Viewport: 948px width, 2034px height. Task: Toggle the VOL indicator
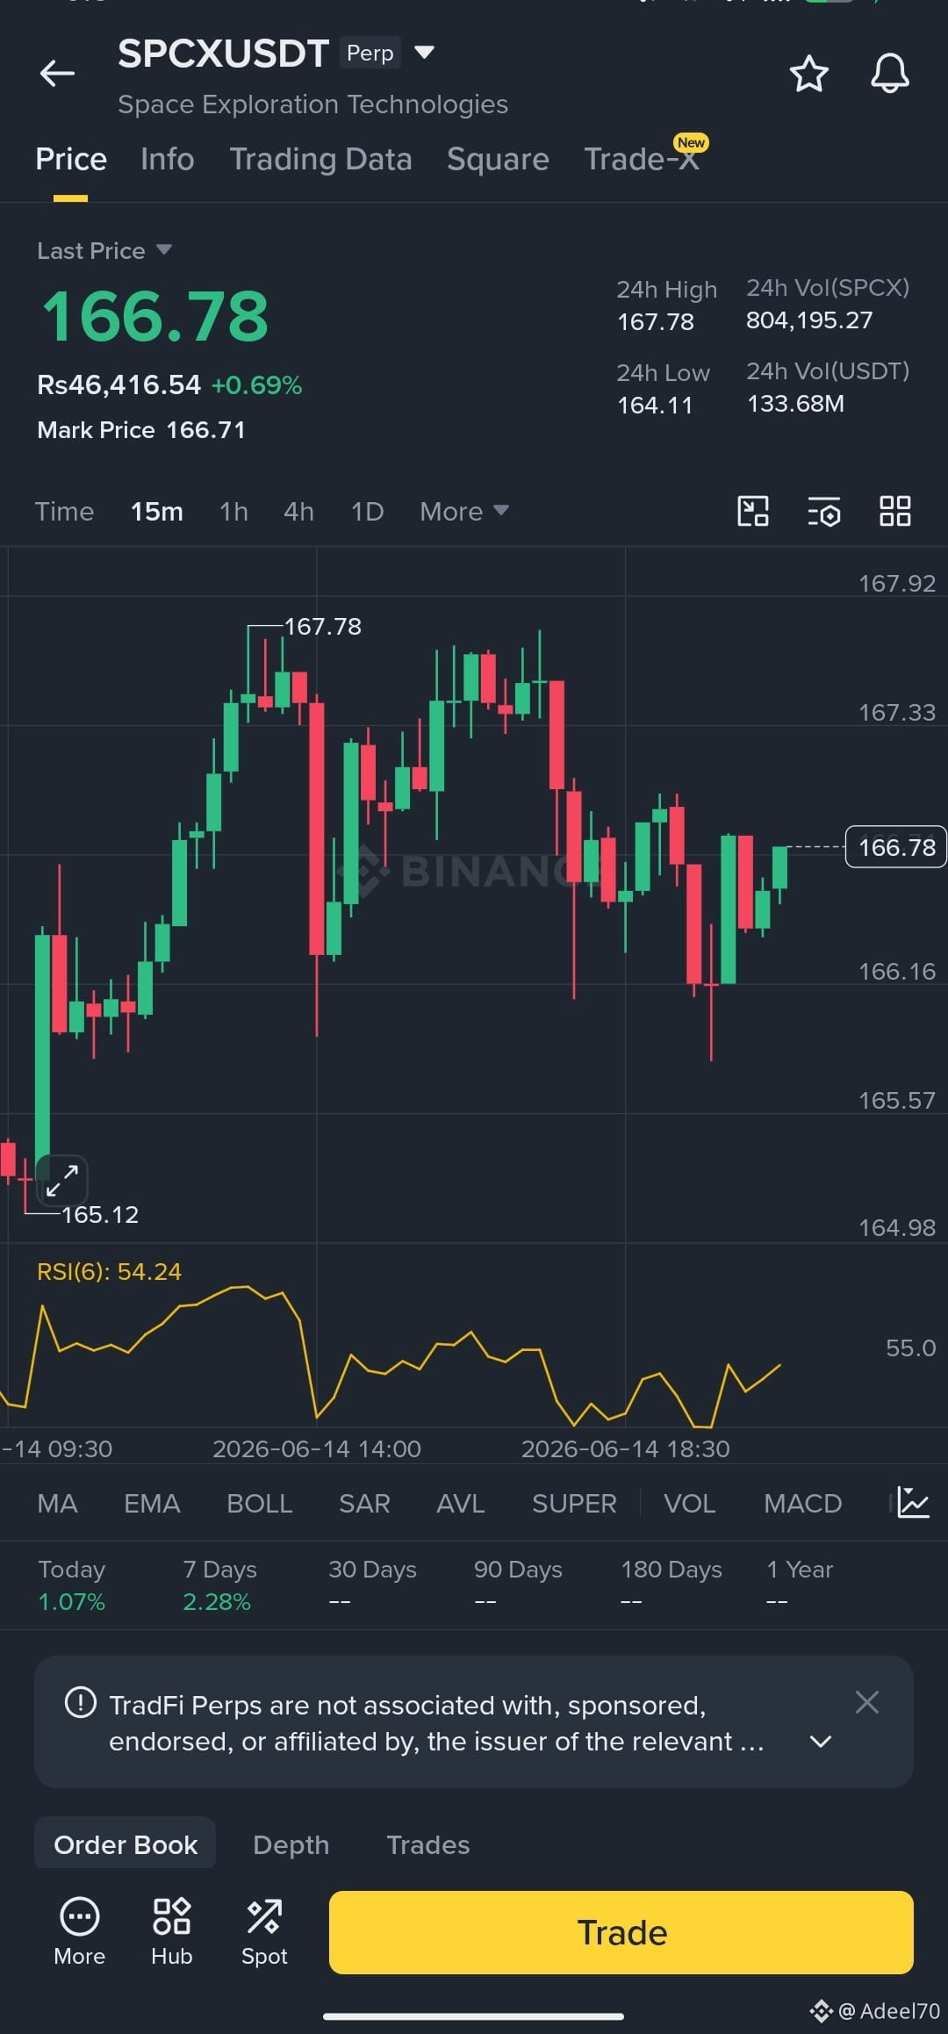pyautogui.click(x=689, y=1504)
